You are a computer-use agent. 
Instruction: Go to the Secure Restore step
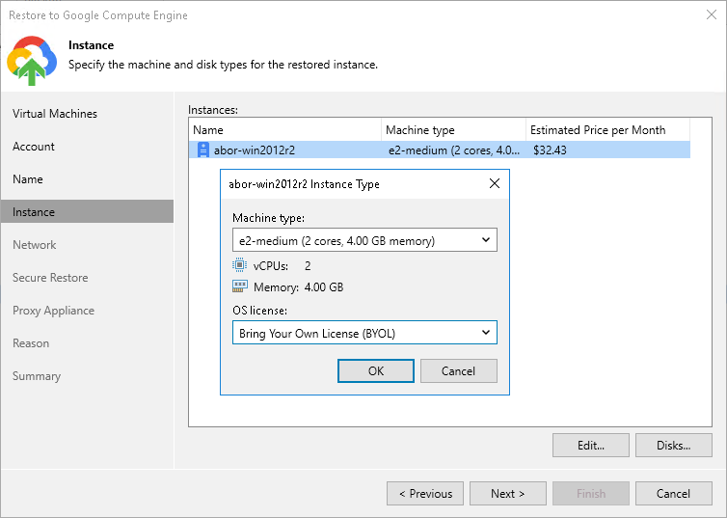click(50, 278)
